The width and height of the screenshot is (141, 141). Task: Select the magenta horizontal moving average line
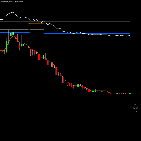pyautogui.click(x=65, y=22)
